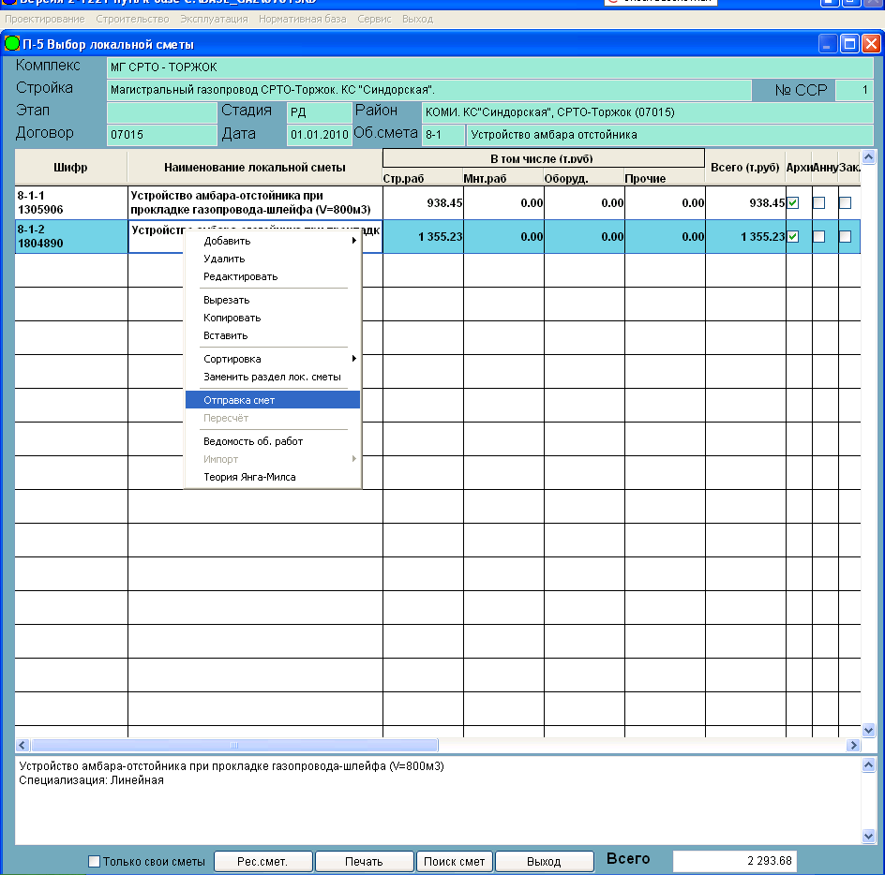Viewport: 885px width, 875px height.
Task: Click the green circle icon in the П-5 title bar
Action: pos(12,43)
